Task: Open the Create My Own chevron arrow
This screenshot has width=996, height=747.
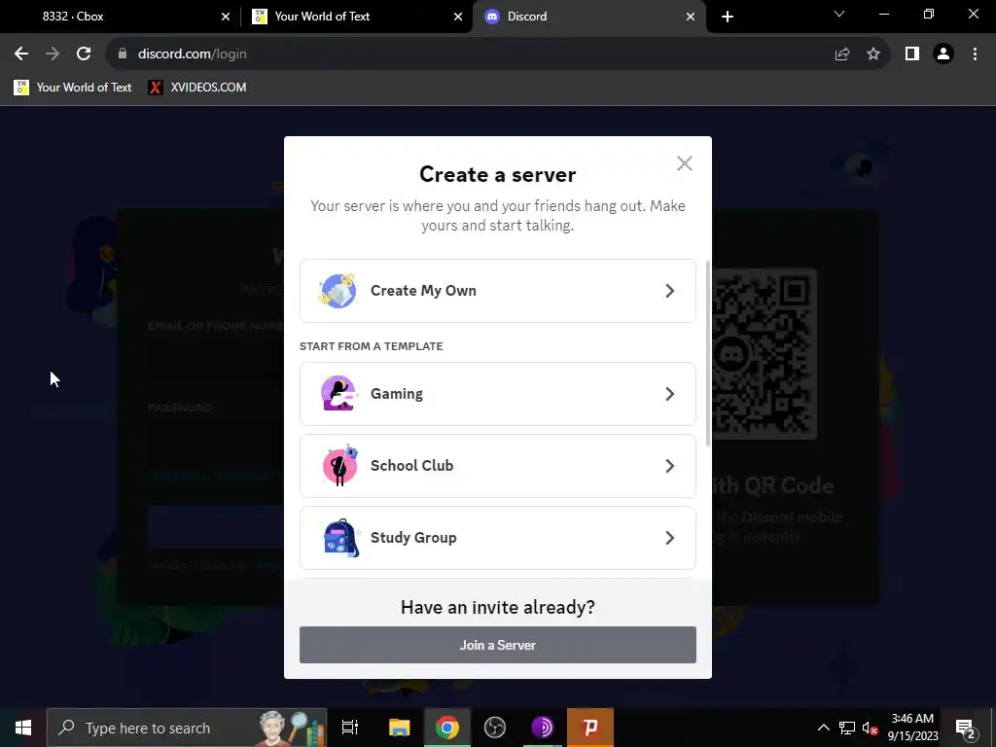Action: [x=669, y=291]
